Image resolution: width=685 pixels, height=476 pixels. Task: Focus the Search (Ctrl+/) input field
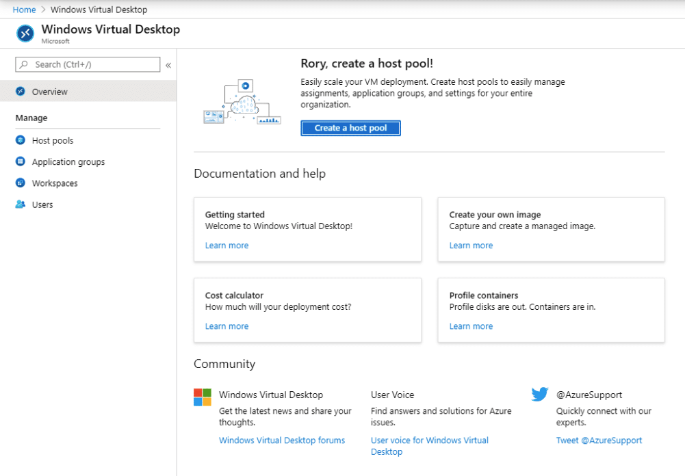tap(88, 65)
